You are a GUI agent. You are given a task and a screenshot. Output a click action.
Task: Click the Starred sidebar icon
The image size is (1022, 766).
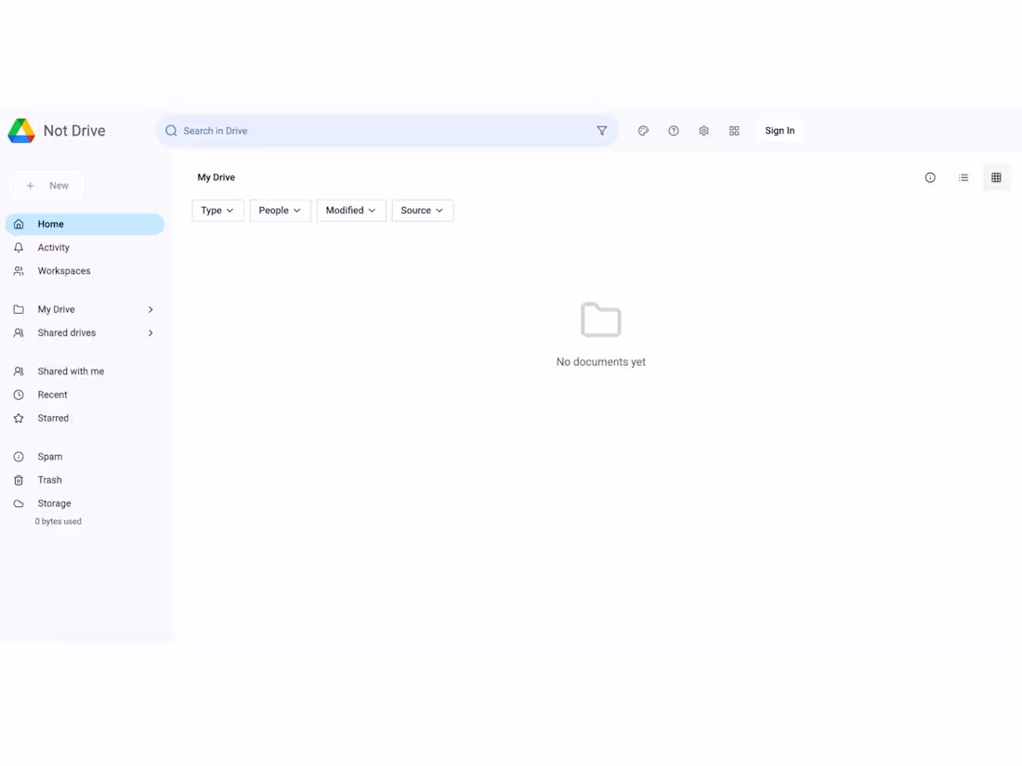pyautogui.click(x=53, y=418)
